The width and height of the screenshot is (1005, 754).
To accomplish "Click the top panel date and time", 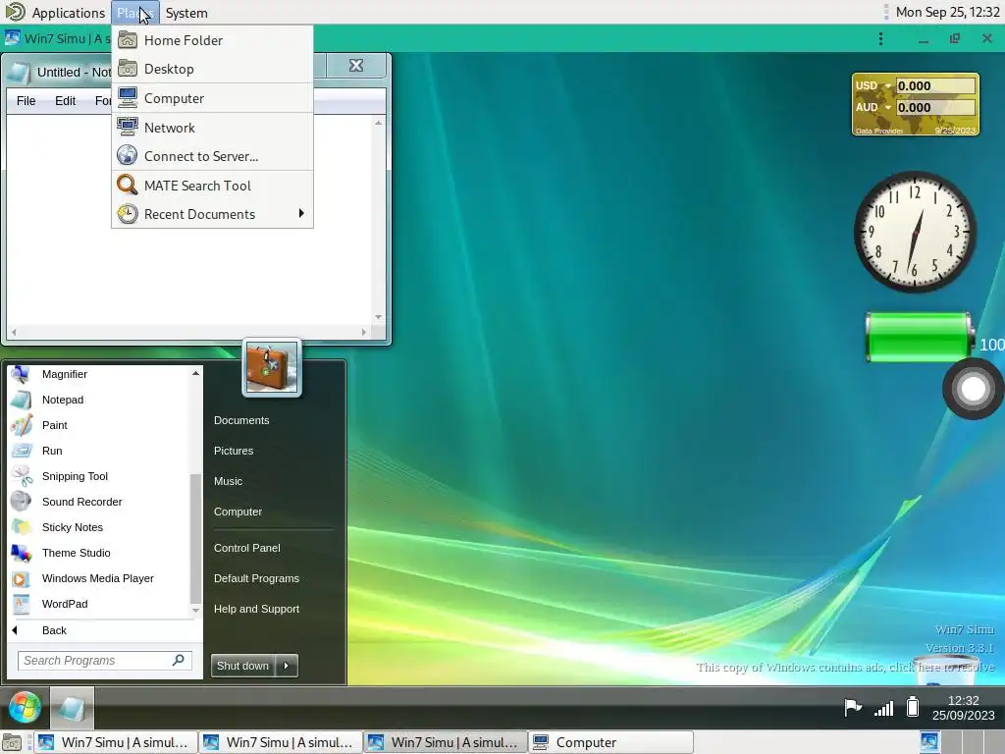I will click(x=947, y=12).
